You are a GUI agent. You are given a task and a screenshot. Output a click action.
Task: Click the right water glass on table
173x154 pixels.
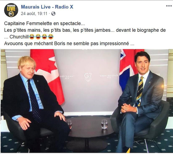[x=104, y=124]
